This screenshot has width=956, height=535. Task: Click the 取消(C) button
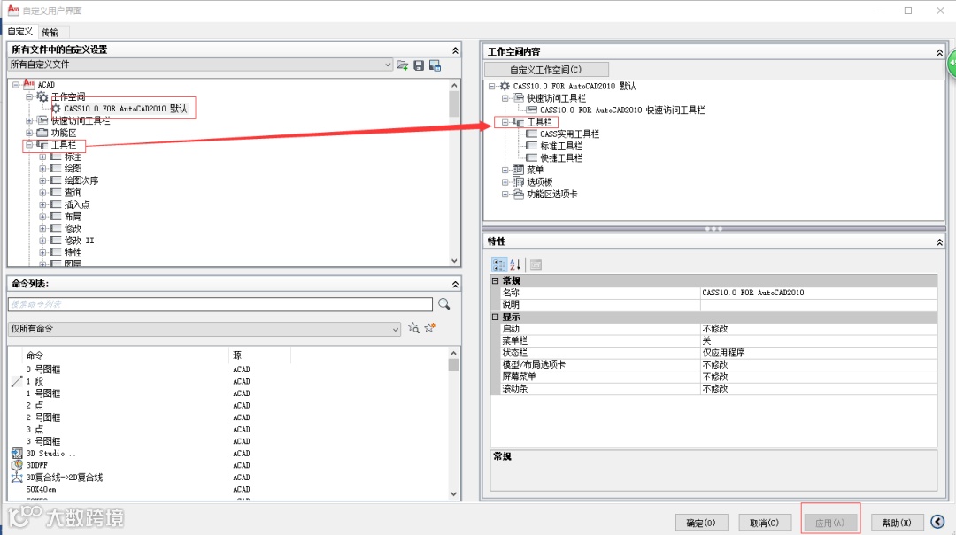[x=764, y=523]
